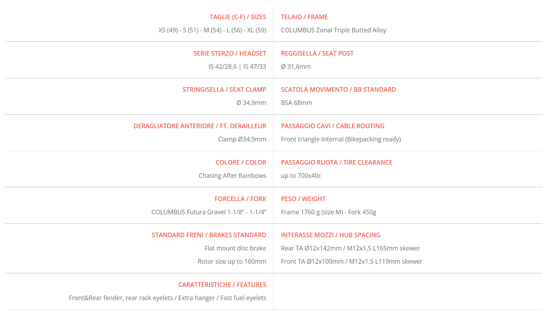Click the REGGISELLA / SEAT POST heading
The height and width of the screenshot is (312, 548).
point(317,53)
